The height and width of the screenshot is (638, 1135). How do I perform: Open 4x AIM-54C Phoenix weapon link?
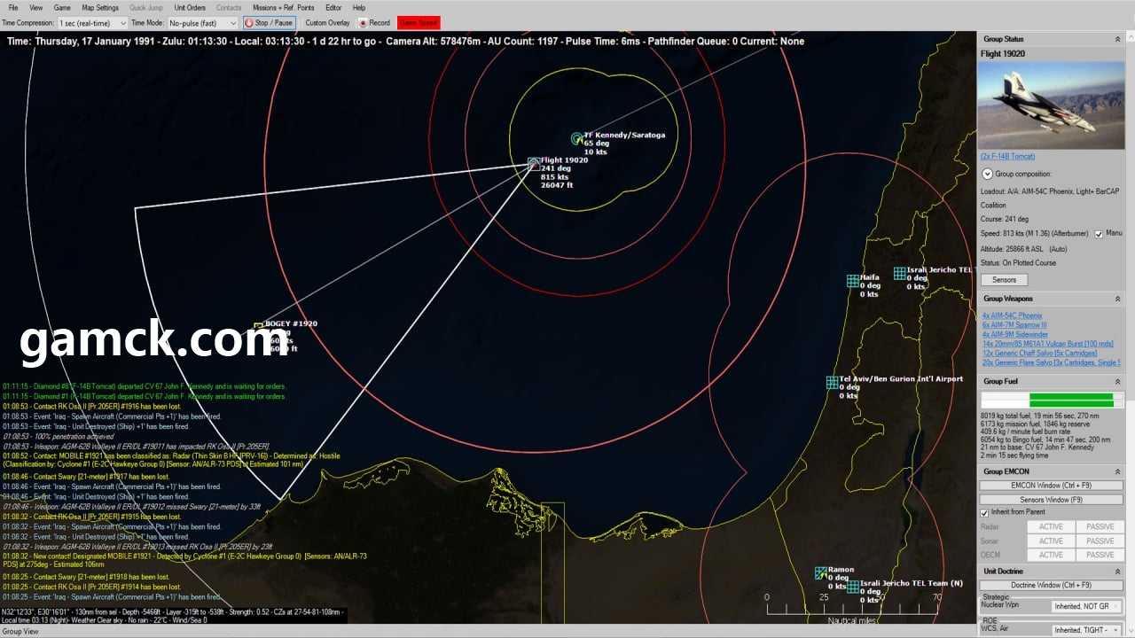tap(1012, 315)
